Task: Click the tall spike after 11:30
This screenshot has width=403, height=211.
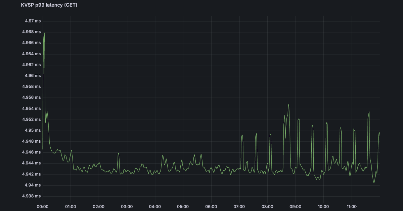Action: 369,112
